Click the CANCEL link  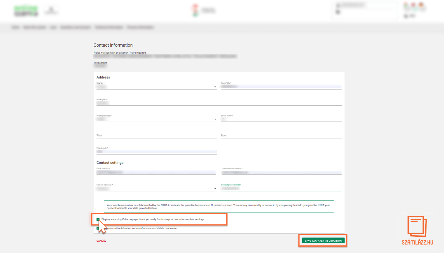tap(101, 241)
